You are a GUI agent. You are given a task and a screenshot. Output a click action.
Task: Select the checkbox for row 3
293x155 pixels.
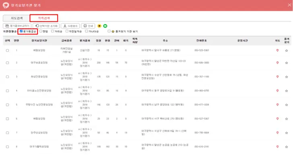click(x=7, y=77)
